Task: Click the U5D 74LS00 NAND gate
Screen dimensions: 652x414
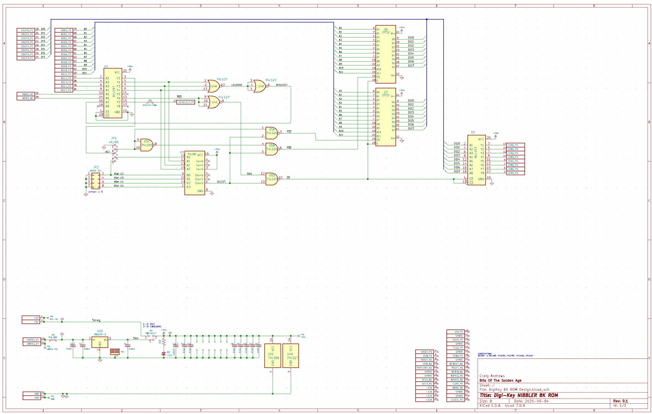Action: coord(271,179)
